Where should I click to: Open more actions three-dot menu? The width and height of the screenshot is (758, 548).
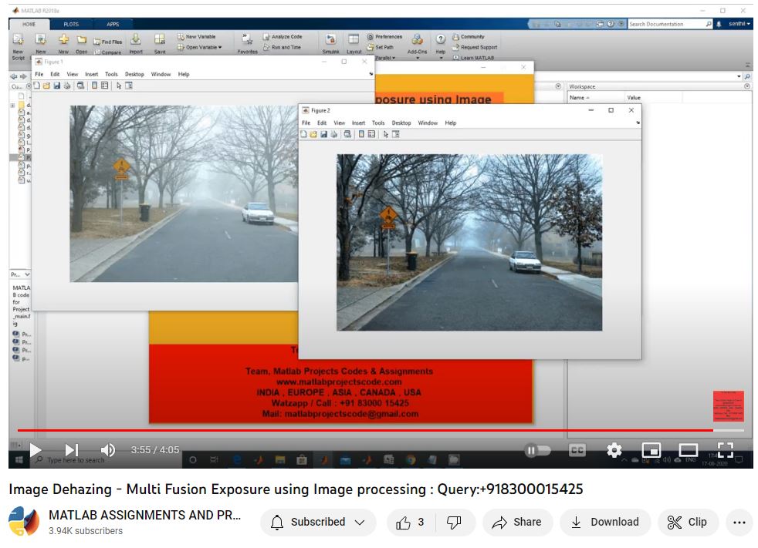point(739,522)
